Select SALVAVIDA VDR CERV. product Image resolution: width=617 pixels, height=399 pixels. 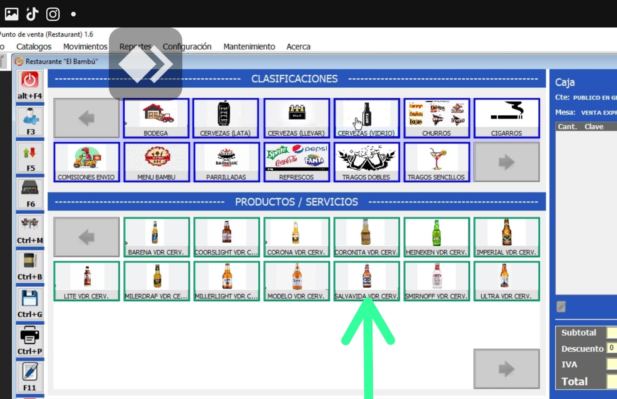[366, 281]
